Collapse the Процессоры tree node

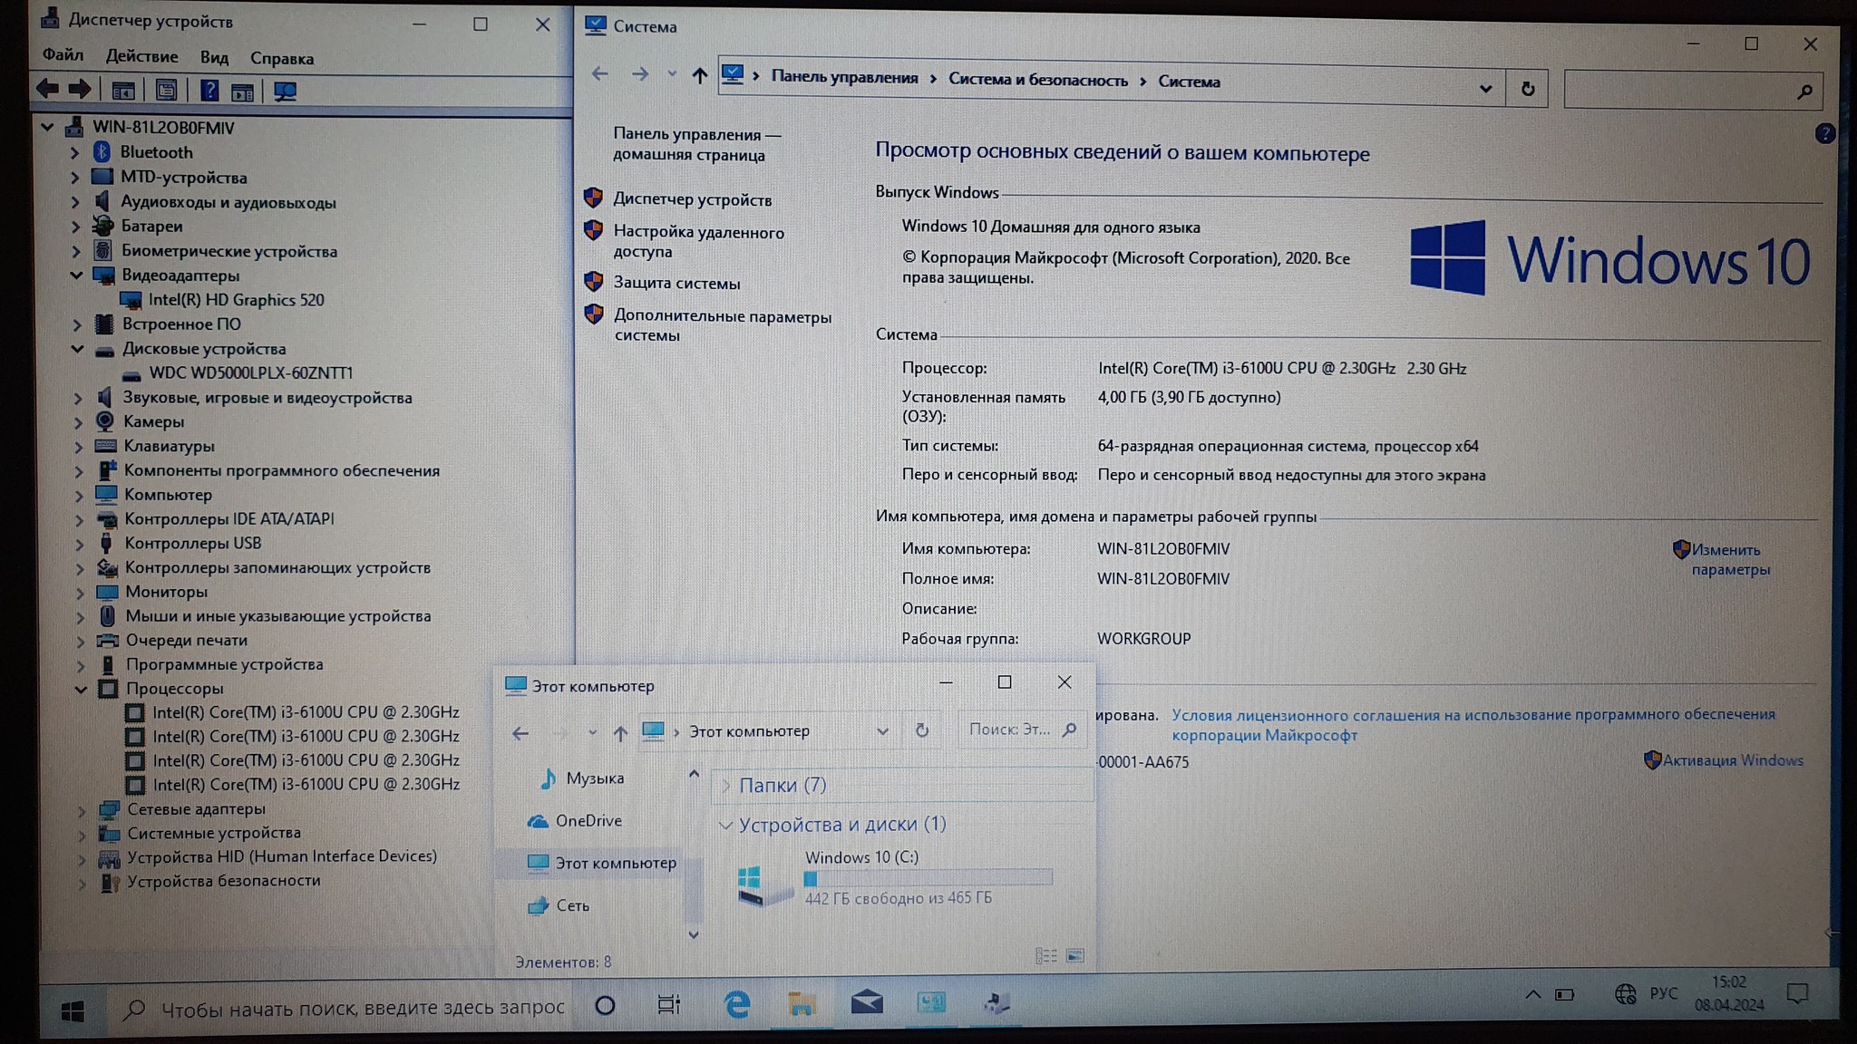[x=81, y=690]
